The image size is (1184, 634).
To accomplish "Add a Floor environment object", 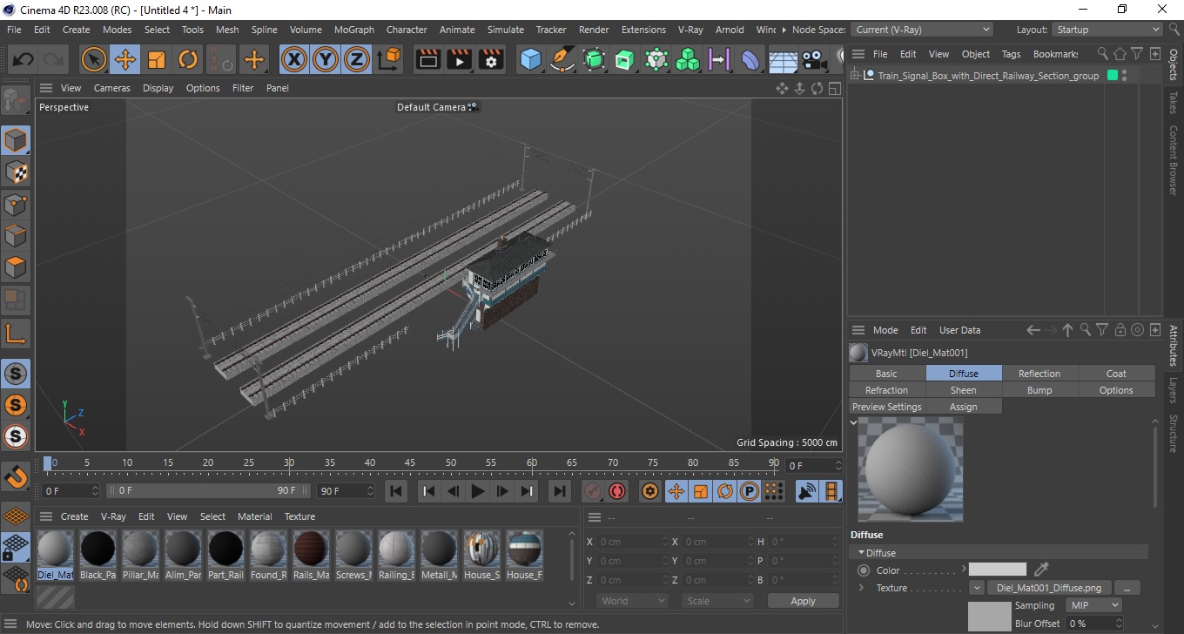I will tap(783, 60).
